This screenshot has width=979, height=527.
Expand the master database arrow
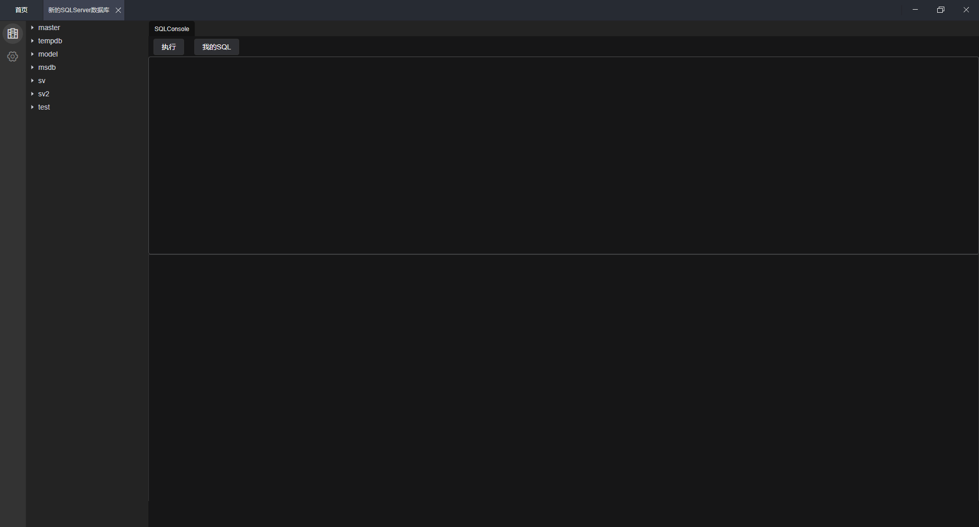[x=32, y=28]
